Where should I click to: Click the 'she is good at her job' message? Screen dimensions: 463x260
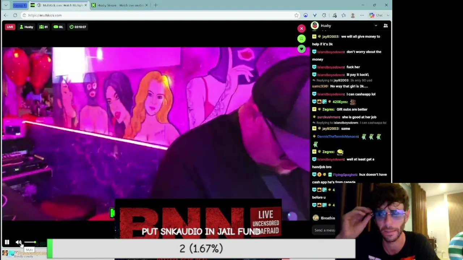click(x=360, y=117)
